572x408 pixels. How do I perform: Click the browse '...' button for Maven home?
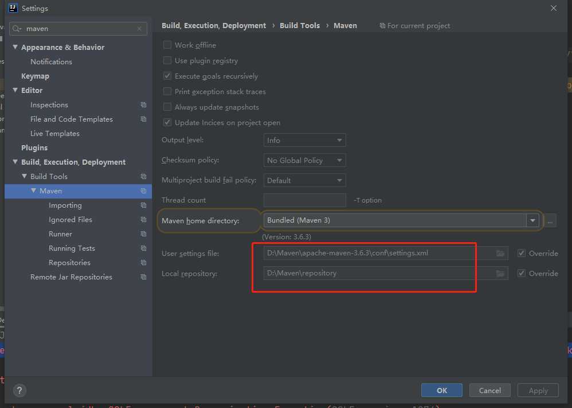[550, 220]
